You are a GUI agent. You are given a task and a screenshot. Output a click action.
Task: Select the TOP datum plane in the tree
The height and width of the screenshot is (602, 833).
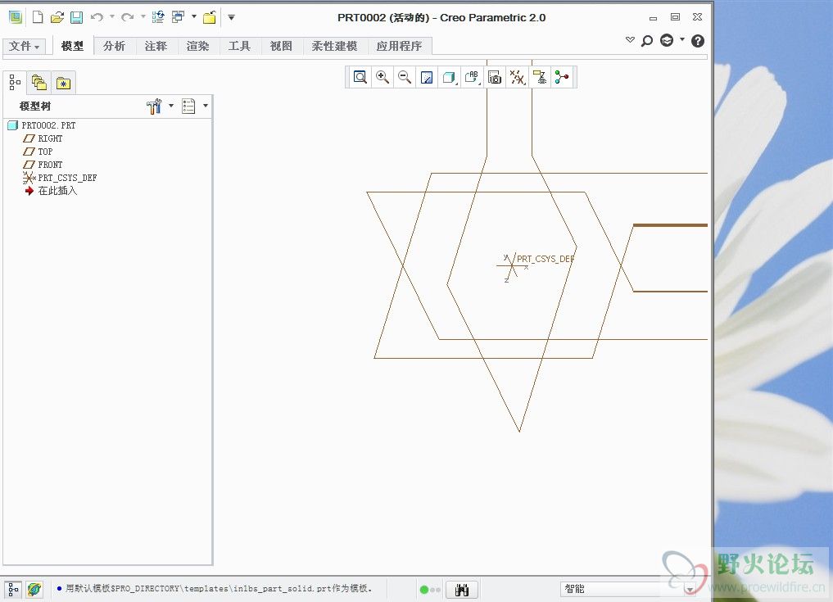[x=45, y=152]
